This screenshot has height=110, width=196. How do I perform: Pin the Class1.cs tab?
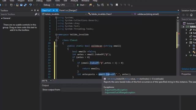point(54,10)
